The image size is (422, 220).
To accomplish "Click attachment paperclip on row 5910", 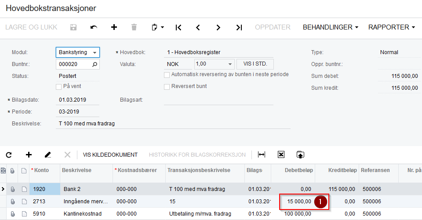I will (x=12, y=214).
